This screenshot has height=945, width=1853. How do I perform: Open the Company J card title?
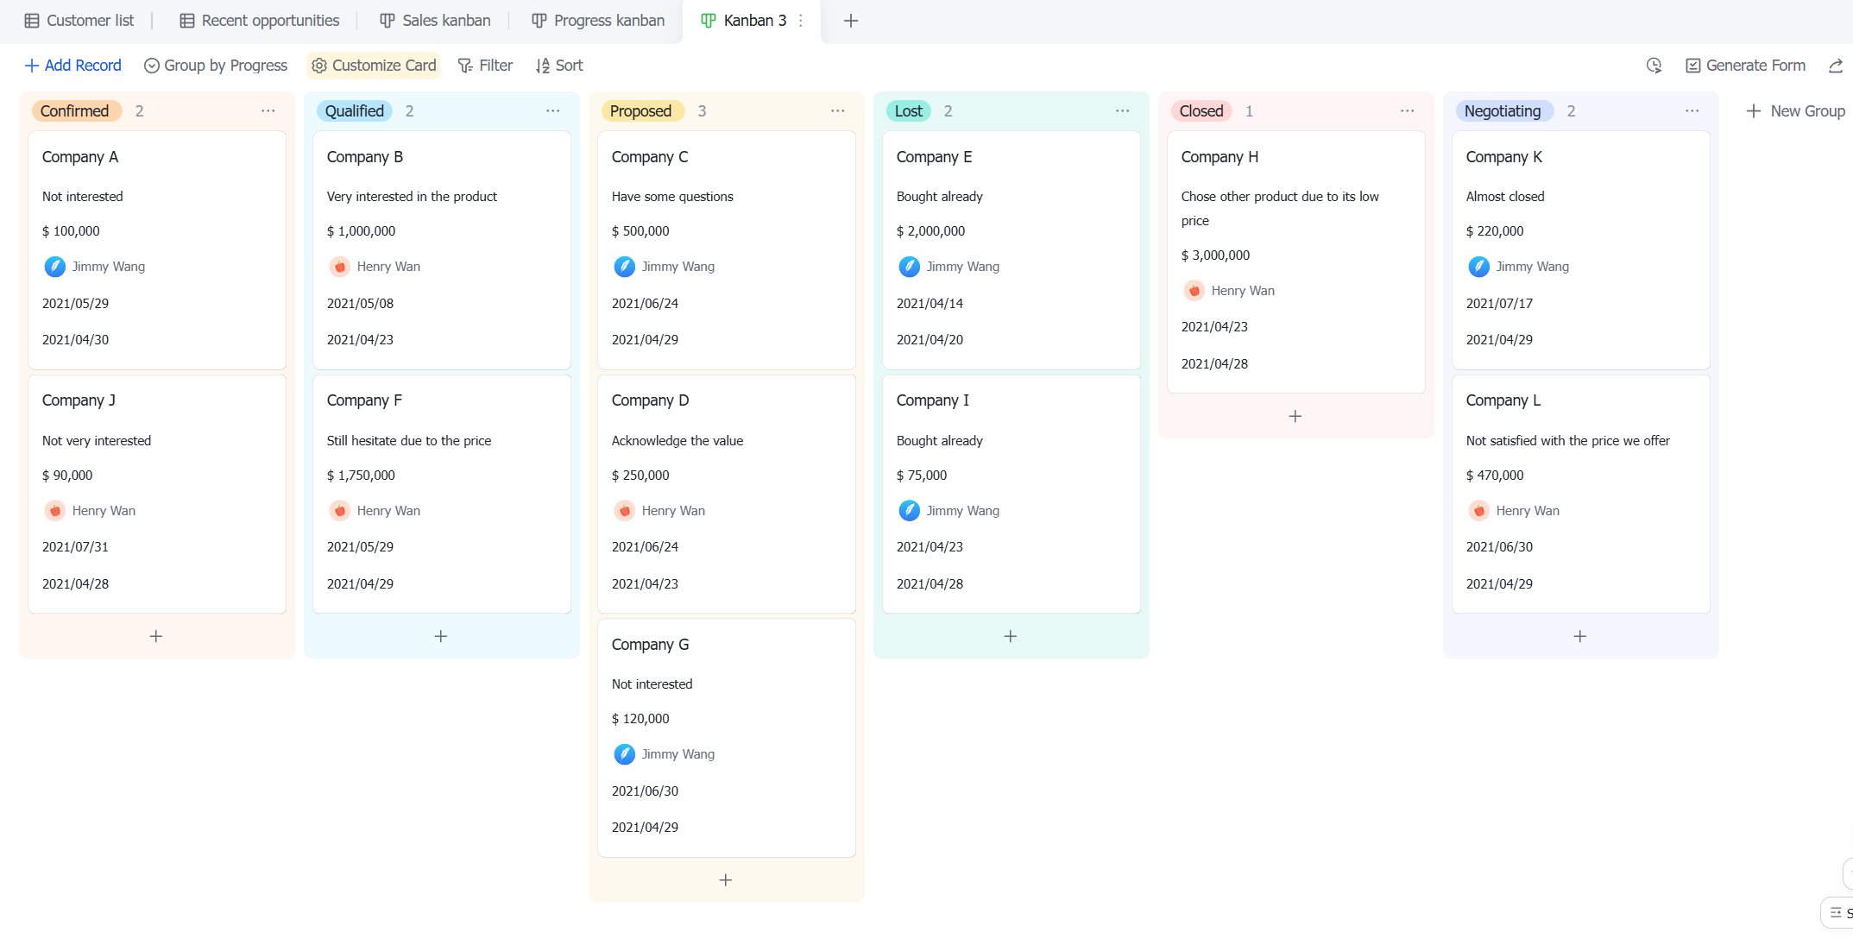79,400
